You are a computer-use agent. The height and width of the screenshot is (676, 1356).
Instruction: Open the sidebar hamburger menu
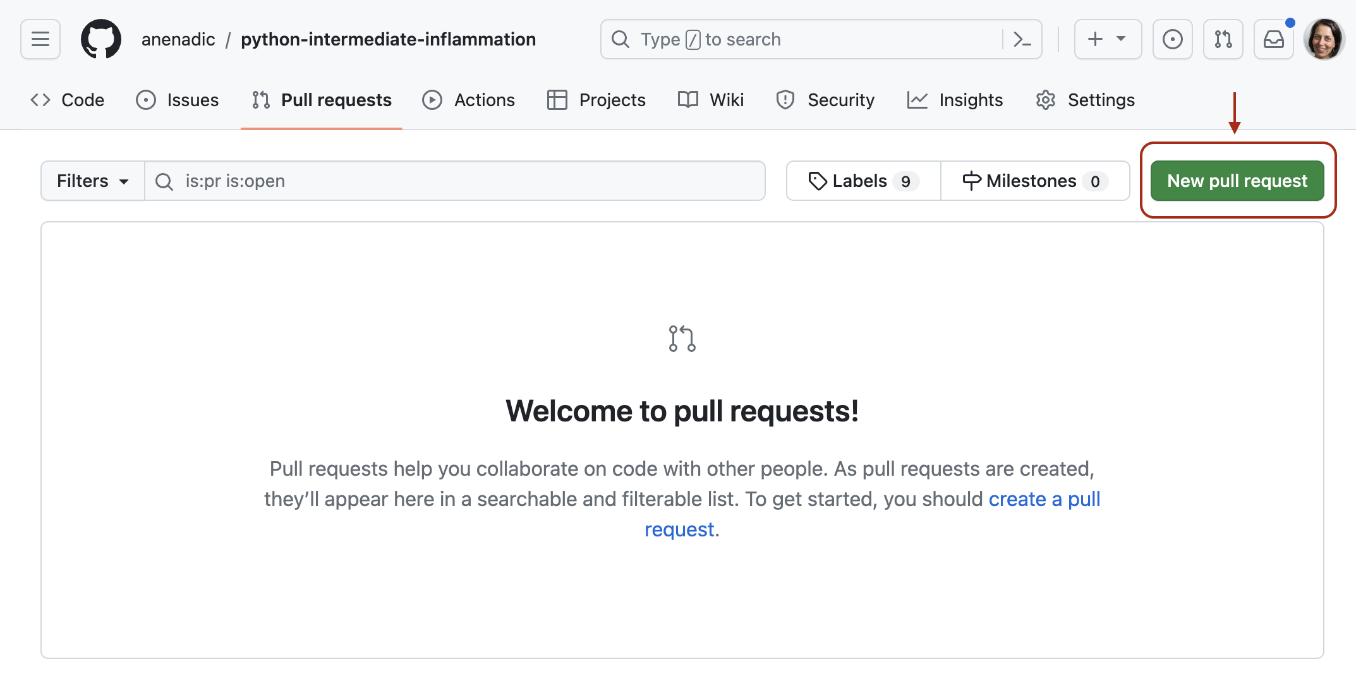coord(40,39)
